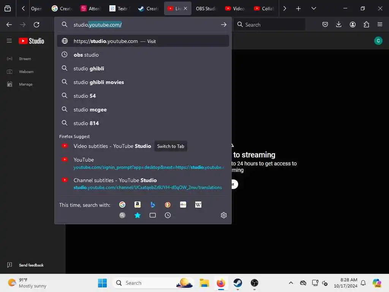
Task: Open the Extensions puzzle icon
Action: [366, 25]
